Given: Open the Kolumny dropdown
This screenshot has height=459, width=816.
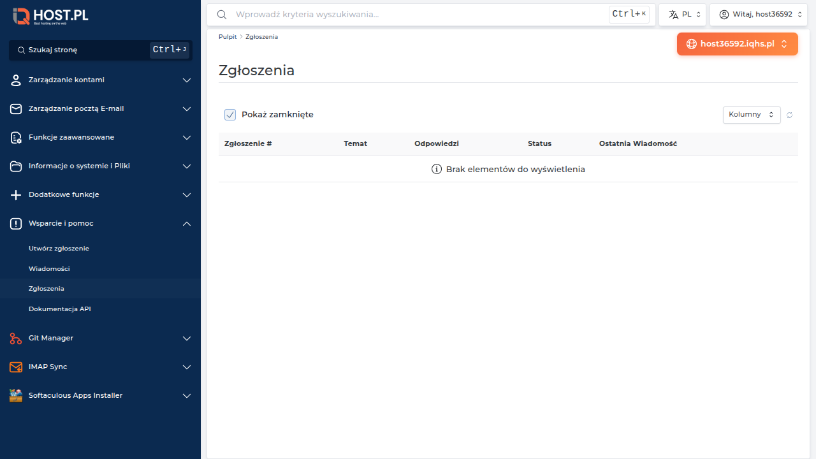Looking at the screenshot, I should pyautogui.click(x=752, y=115).
